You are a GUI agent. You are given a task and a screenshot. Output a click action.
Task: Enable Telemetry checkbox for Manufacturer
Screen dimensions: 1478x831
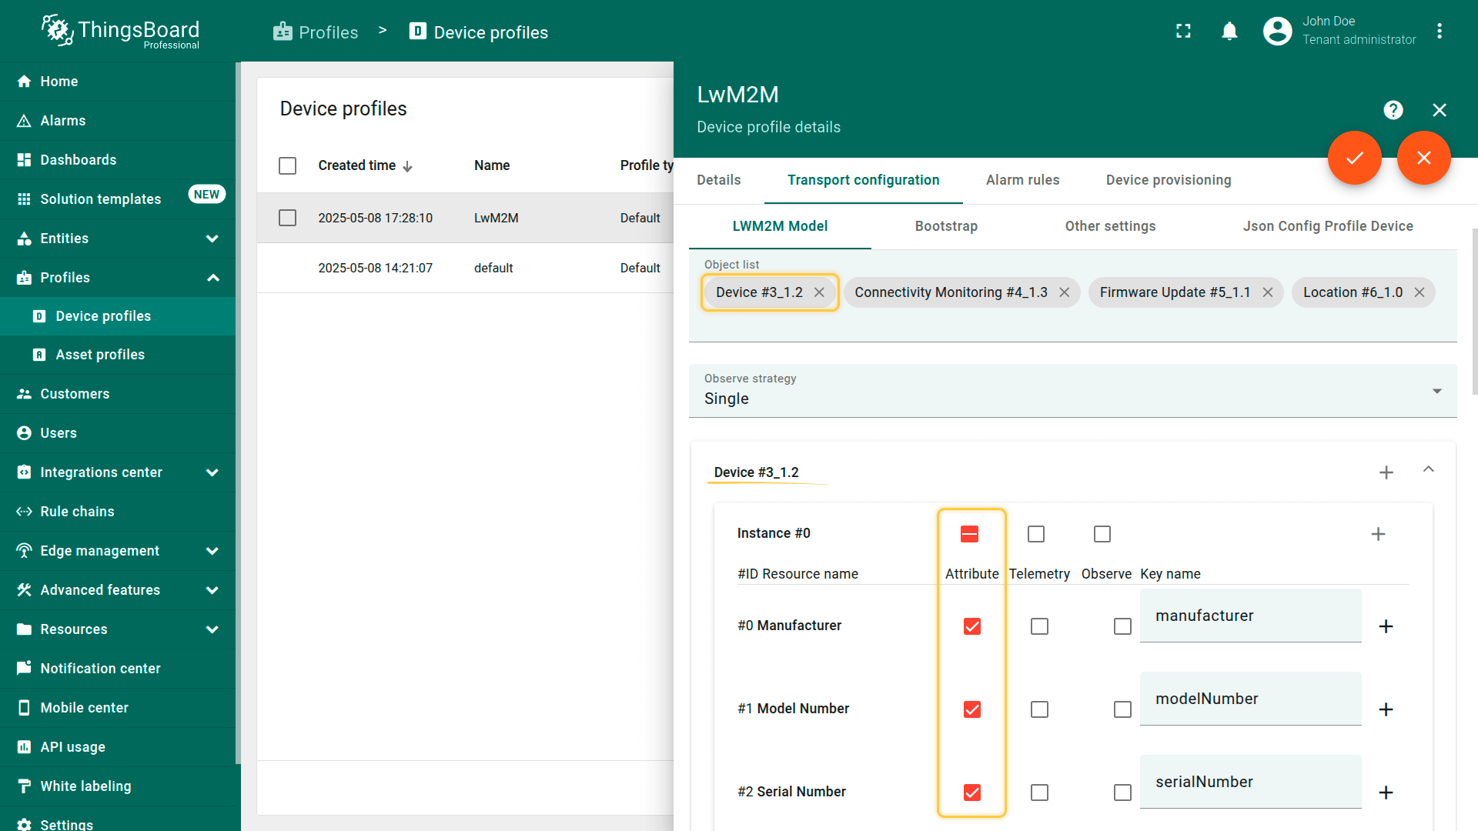pyautogui.click(x=1039, y=626)
